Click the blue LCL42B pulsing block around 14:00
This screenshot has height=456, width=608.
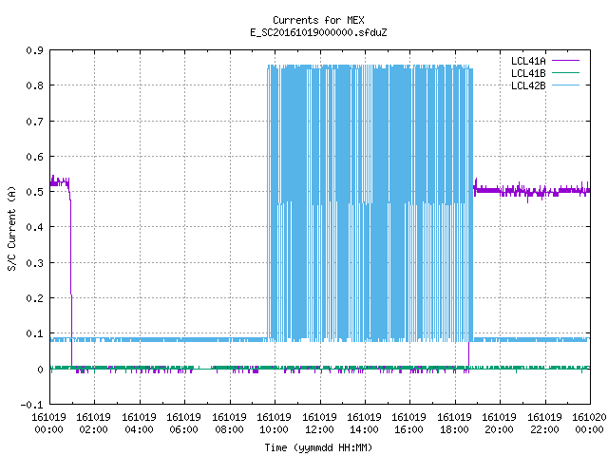[370, 203]
